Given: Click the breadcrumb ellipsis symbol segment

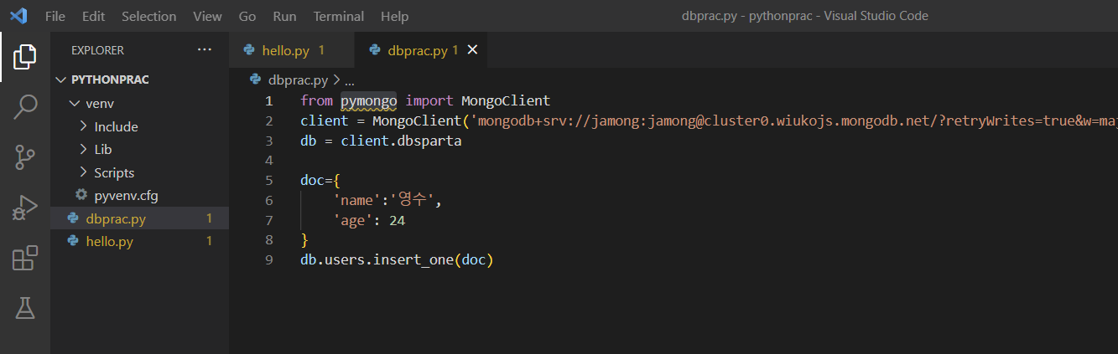Looking at the screenshot, I should pos(351,80).
